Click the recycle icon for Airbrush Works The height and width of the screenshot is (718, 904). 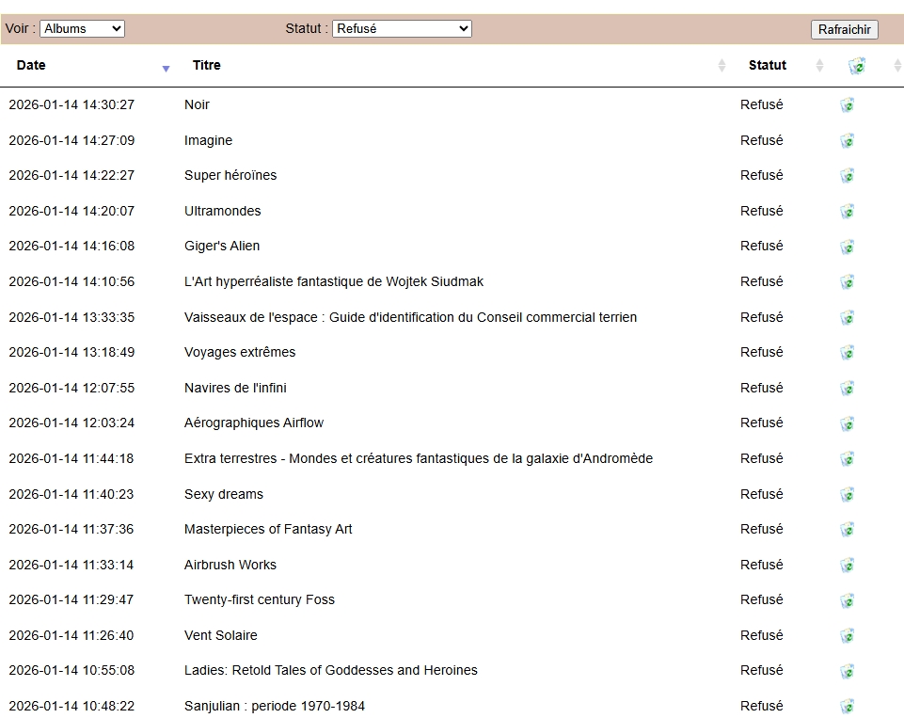[x=847, y=566]
